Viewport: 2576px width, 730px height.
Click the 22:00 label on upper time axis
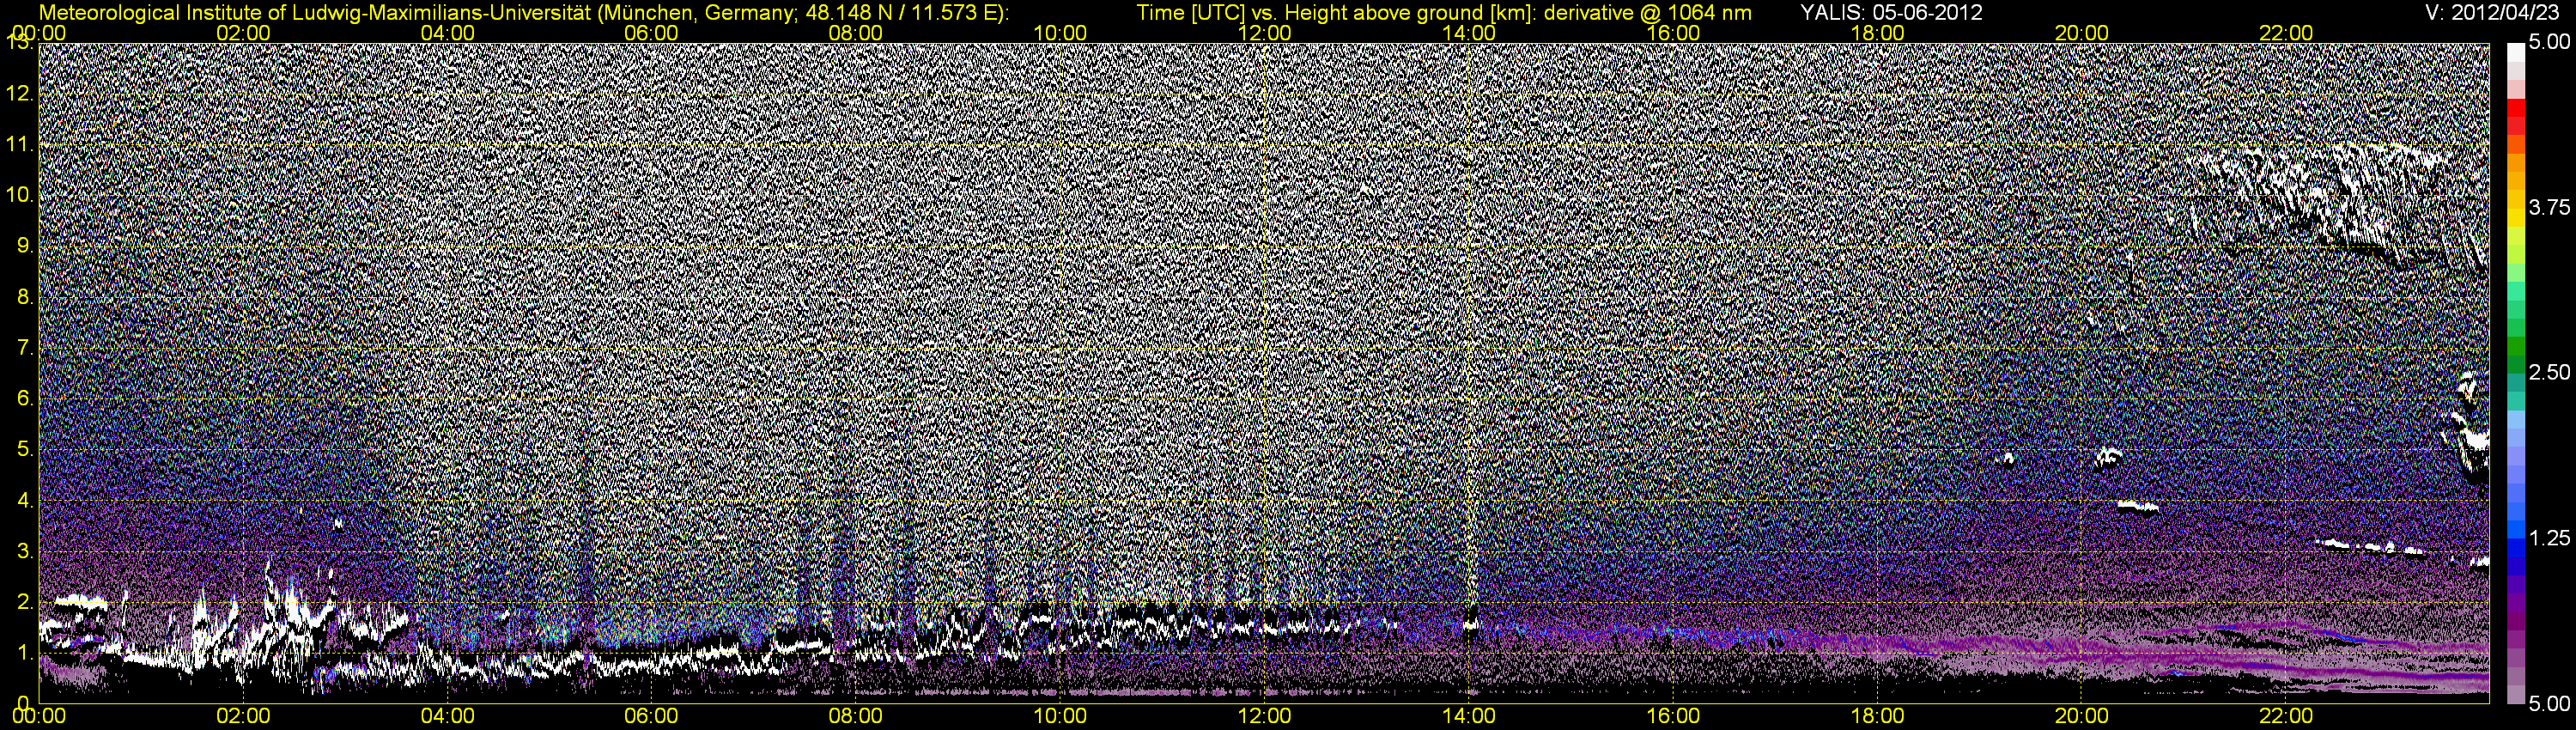2286,33
